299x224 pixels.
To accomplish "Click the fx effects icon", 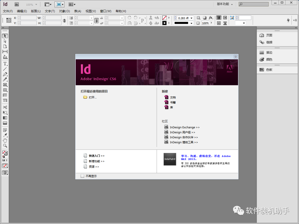I will coord(211,18).
